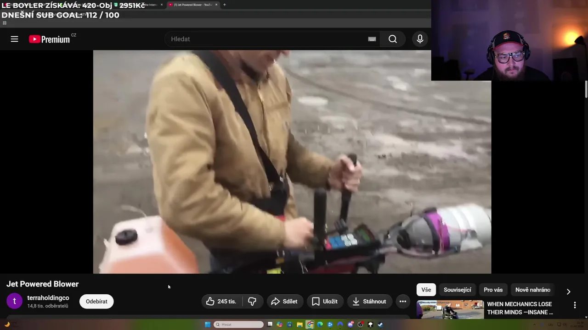Advance filter chips with right chevron
The height and width of the screenshot is (330, 588).
(x=568, y=291)
